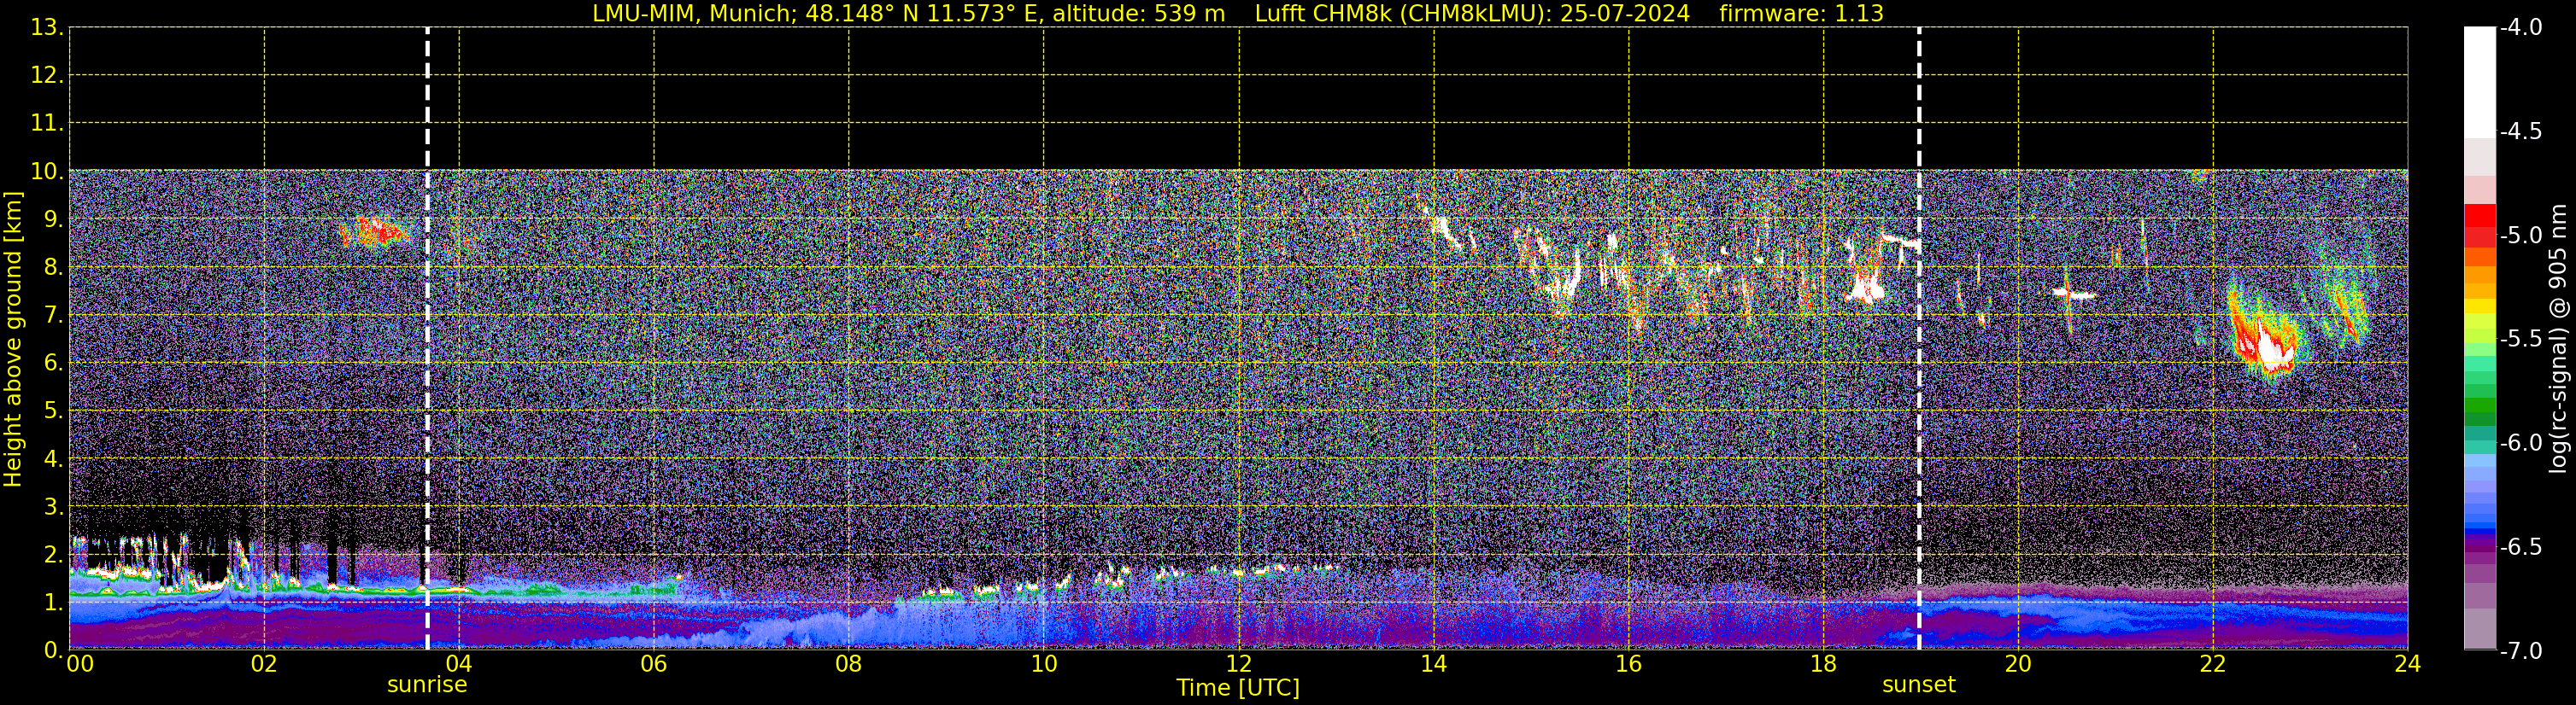Click the sunset dashed vertical line
Screen dimensions: 2576x705
pos(1919,339)
